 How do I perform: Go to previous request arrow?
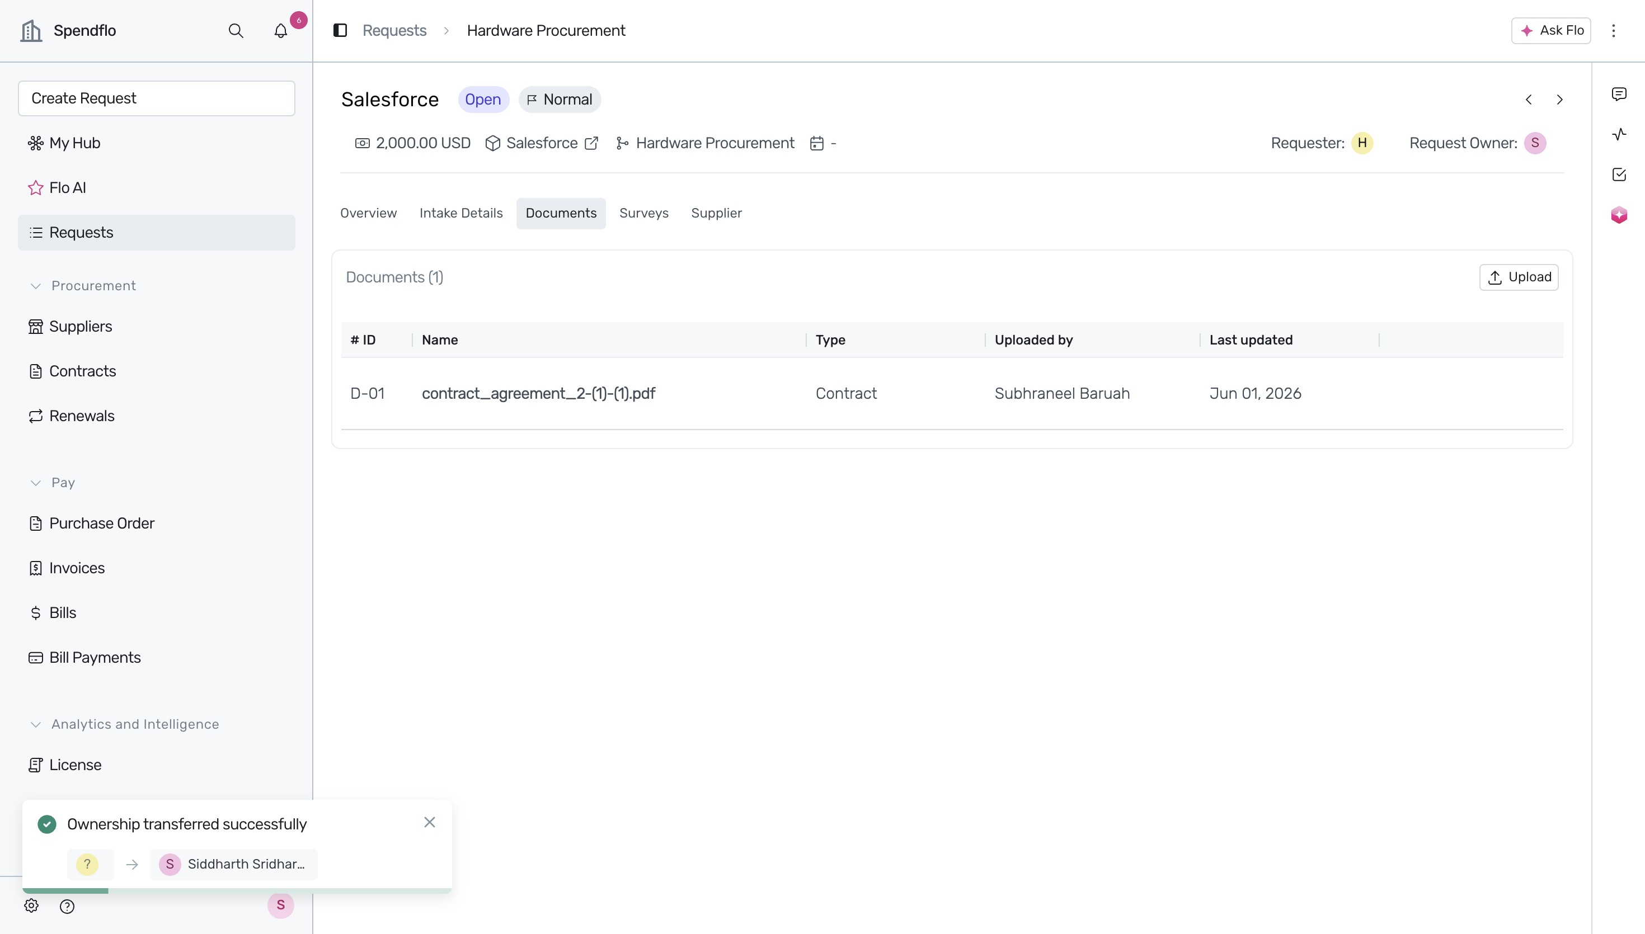1529,100
